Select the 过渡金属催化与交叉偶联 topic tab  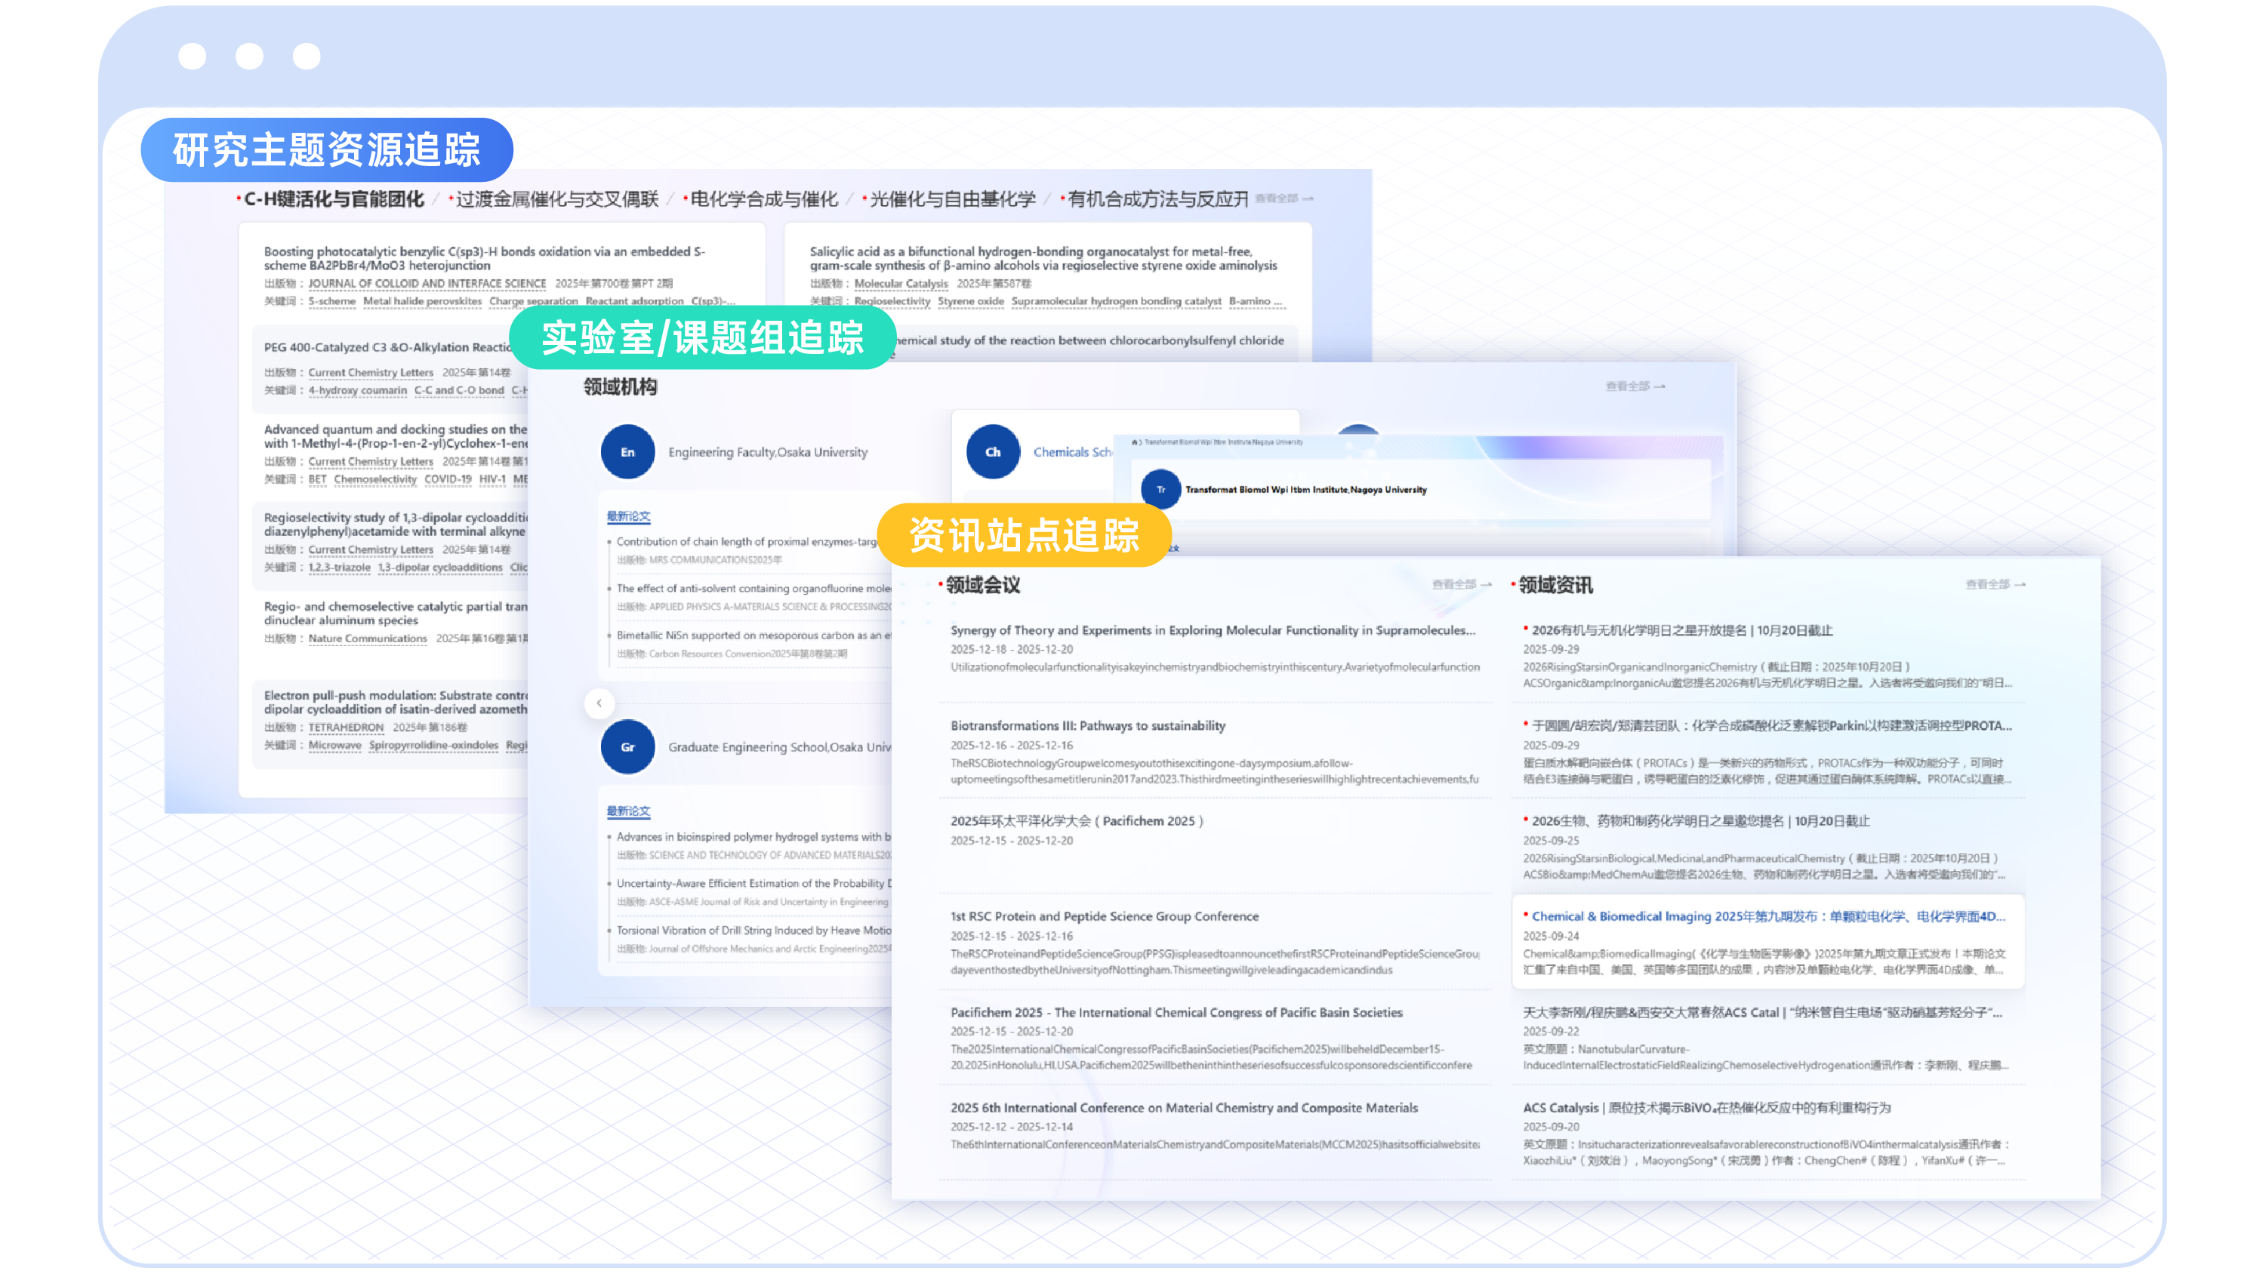pyautogui.click(x=556, y=199)
